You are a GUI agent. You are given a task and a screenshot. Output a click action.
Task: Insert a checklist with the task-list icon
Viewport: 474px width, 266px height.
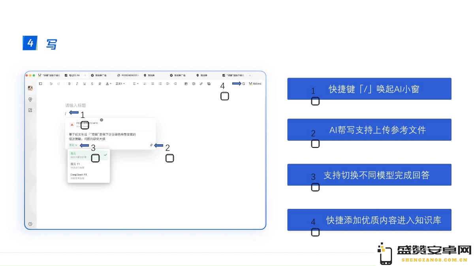145,84
